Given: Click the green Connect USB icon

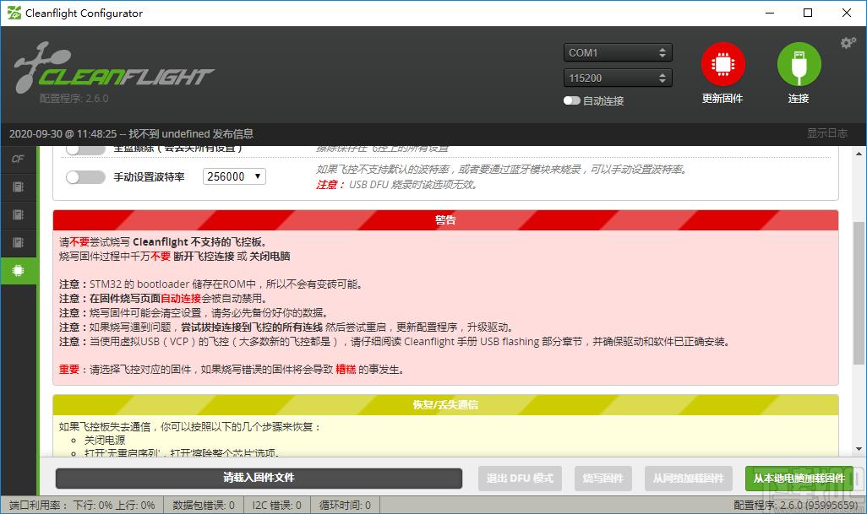Looking at the screenshot, I should point(799,64).
